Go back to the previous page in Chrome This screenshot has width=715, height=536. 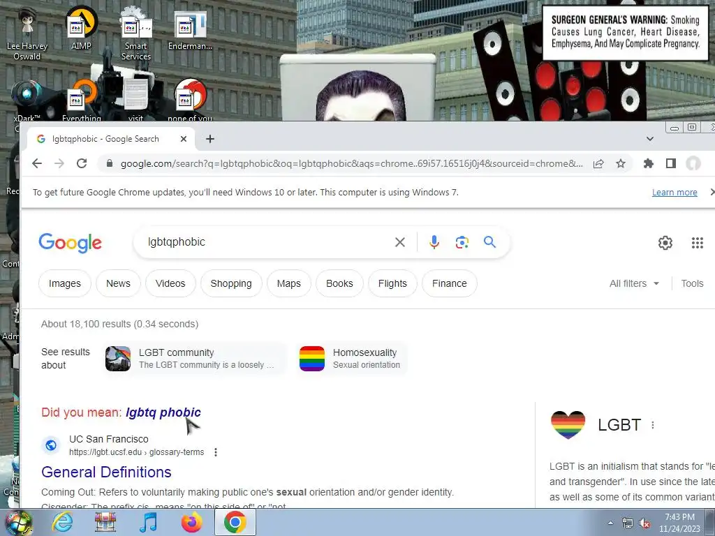pyautogui.click(x=37, y=163)
